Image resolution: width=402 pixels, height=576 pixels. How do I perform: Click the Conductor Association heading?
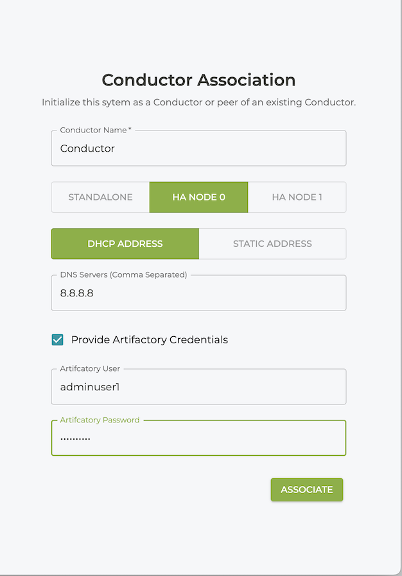point(198,80)
